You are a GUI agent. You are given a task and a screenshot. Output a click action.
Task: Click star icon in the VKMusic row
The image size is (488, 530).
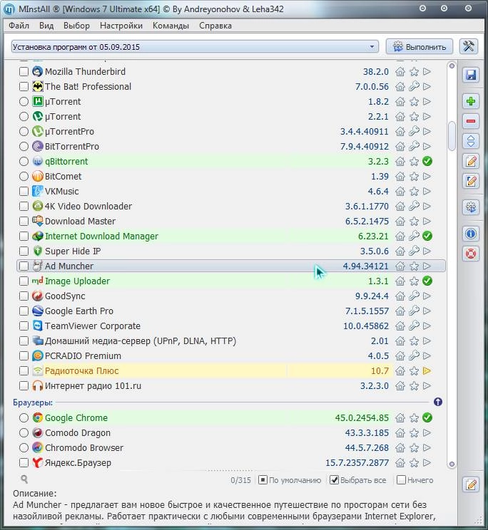(x=414, y=192)
